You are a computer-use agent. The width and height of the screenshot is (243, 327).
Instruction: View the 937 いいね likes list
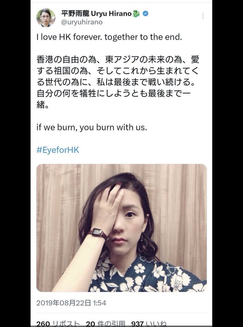pyautogui.click(x=149, y=324)
